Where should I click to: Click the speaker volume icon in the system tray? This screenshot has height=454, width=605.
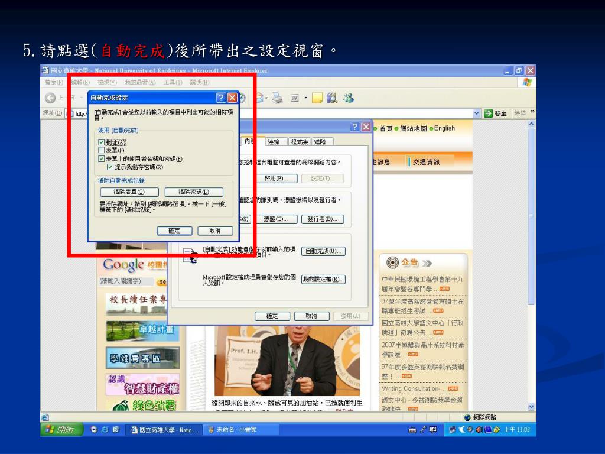pyautogui.click(x=479, y=429)
